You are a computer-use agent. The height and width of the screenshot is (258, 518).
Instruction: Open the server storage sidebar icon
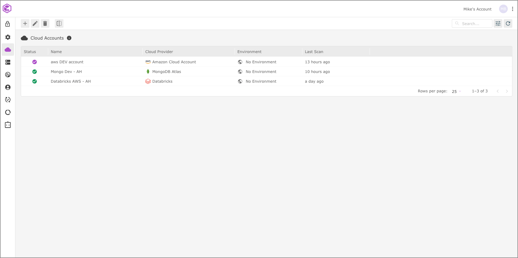(8, 62)
